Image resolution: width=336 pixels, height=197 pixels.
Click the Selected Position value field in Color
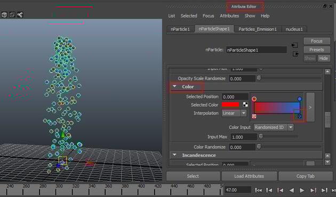(235, 97)
